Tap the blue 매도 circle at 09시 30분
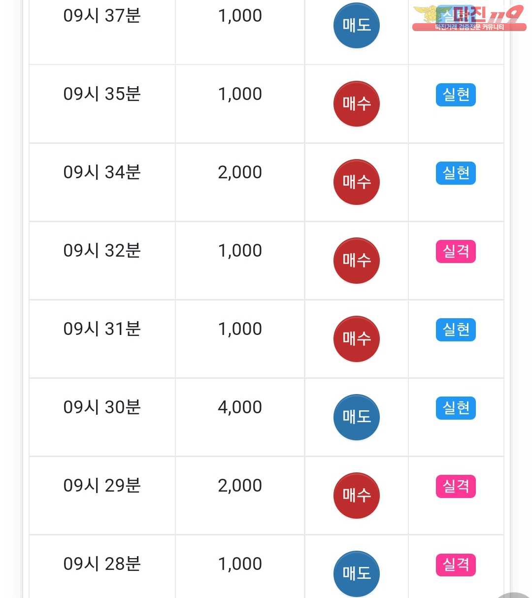Screen dimensions: 532x598 point(357,417)
